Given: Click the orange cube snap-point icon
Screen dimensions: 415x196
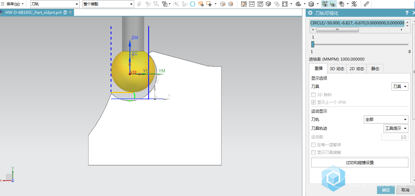Looking at the screenshot, I should [x=201, y=4].
